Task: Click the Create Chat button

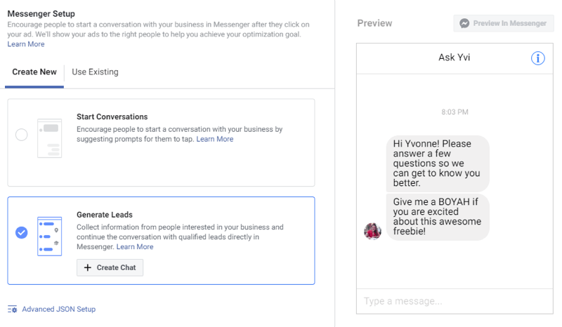Action: click(x=110, y=267)
